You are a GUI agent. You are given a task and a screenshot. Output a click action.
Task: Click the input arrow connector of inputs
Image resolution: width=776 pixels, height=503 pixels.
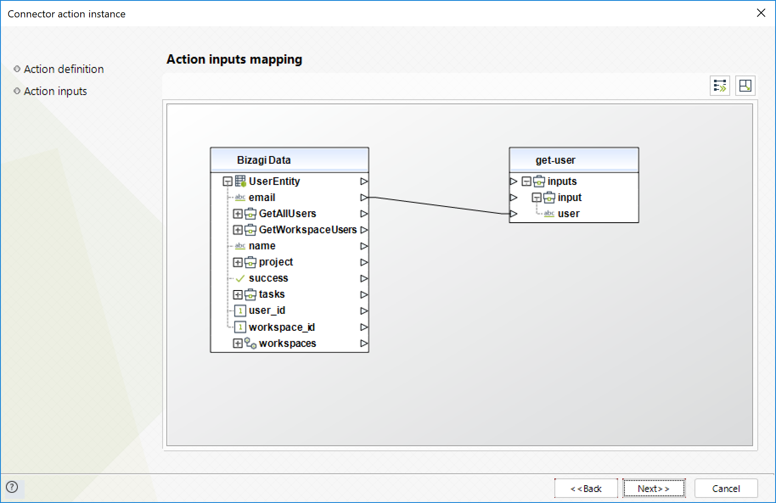514,181
